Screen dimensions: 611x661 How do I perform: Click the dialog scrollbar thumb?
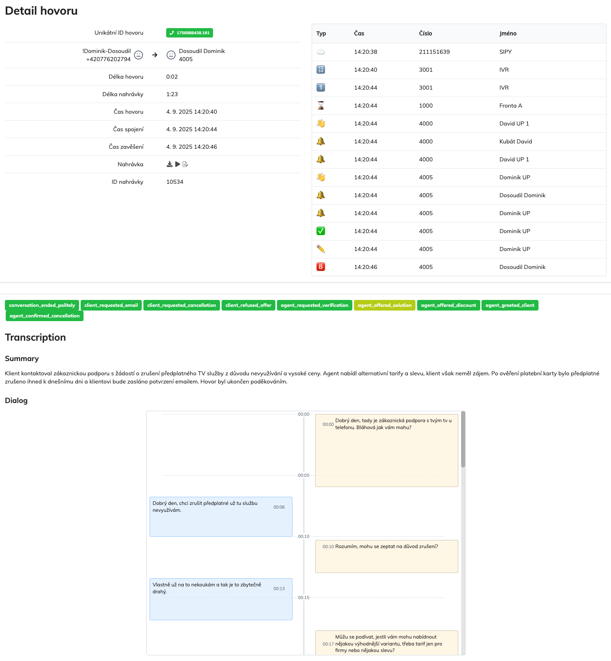click(x=463, y=439)
